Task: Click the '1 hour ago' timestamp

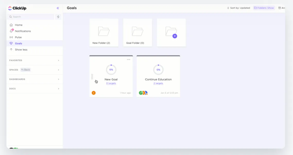Action: click(125, 93)
